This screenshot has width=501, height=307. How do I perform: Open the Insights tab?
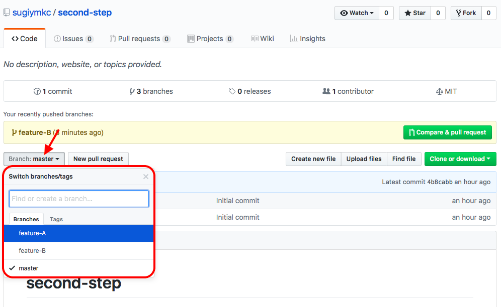tap(307, 39)
